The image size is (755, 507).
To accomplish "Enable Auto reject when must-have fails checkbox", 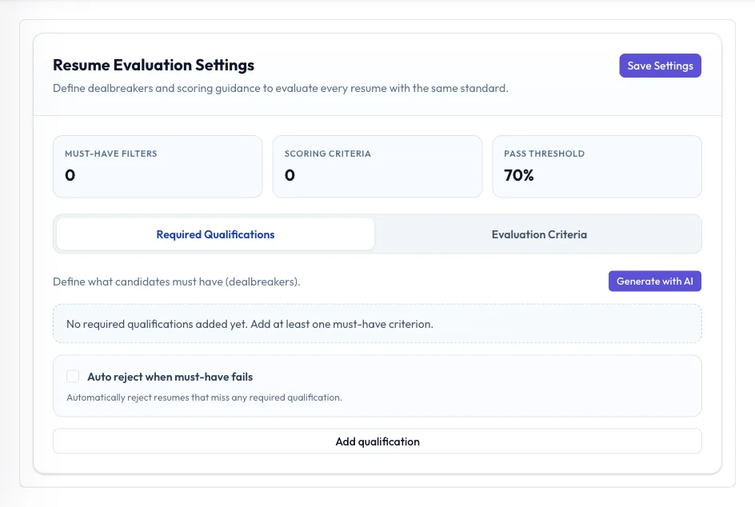I will coord(73,377).
